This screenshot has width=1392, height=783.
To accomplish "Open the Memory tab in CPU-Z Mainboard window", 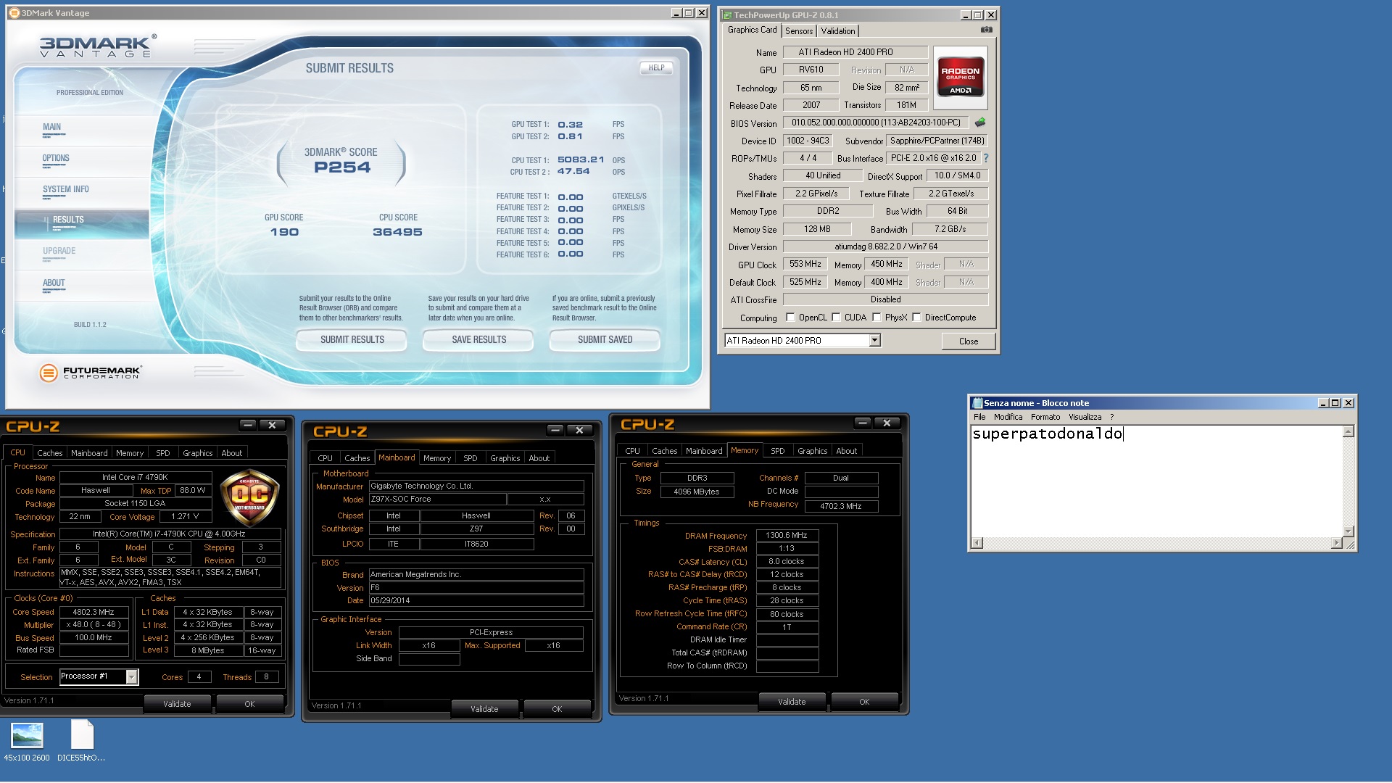I will (437, 458).
